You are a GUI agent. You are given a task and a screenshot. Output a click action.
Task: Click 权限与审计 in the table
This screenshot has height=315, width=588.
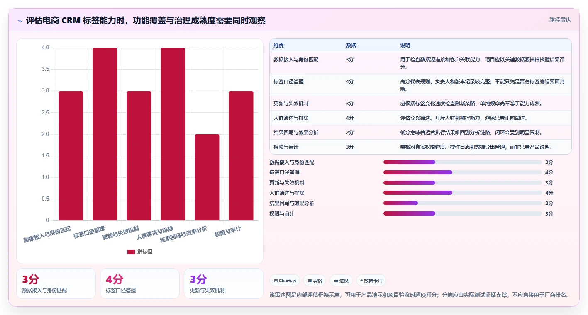(x=286, y=147)
